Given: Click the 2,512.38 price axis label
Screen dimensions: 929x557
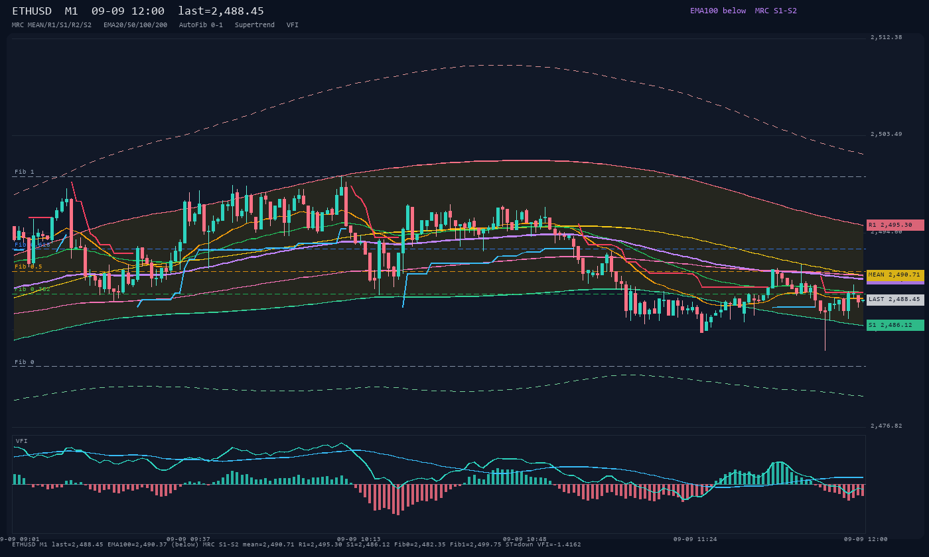Looking at the screenshot, I should pyautogui.click(x=887, y=37).
